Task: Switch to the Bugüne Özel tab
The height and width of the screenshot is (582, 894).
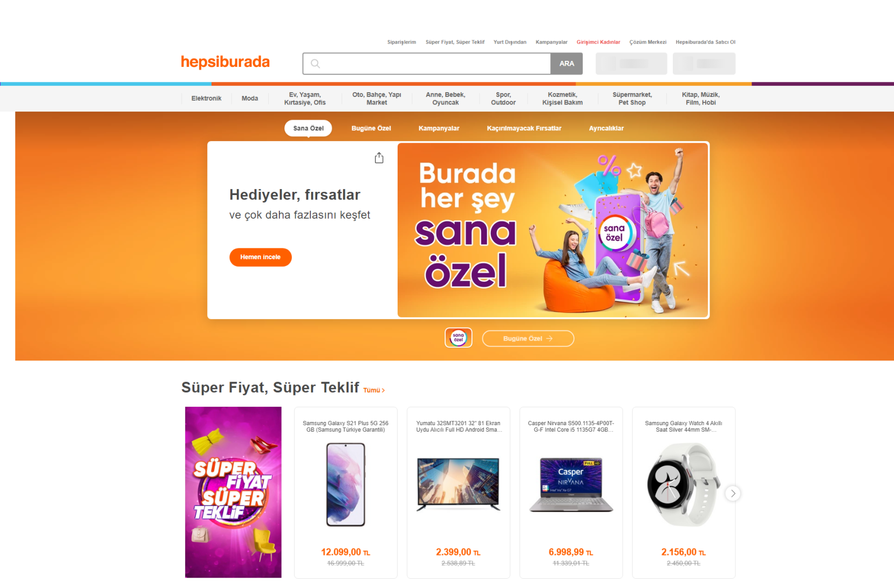Action: [x=371, y=128]
